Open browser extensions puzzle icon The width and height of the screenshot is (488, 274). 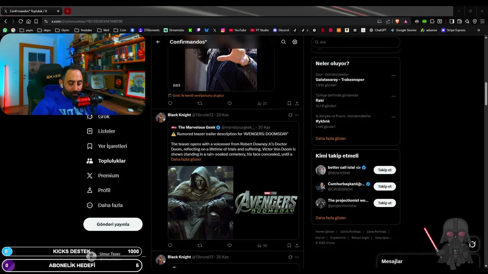[432, 21]
